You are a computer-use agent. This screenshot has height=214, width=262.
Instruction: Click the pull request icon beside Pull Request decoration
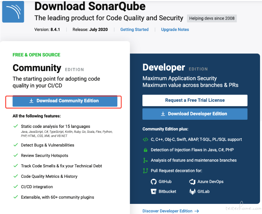pos(145,171)
